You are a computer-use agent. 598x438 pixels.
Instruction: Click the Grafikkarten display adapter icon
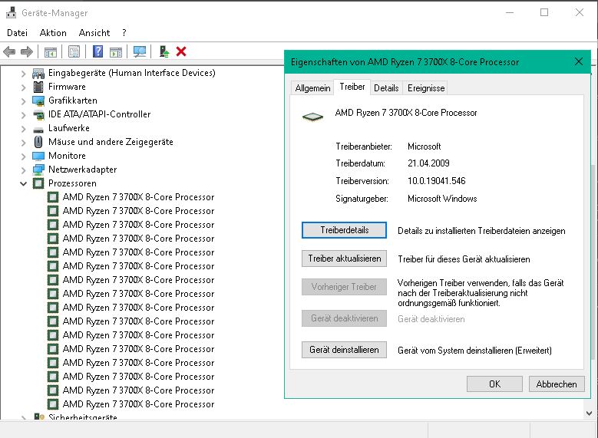38,100
